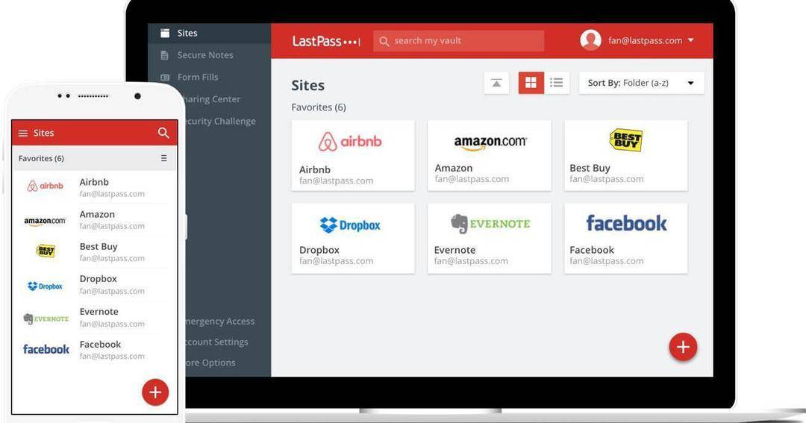806x423 pixels.
Task: Select the Best Buy card name on the laptop
Action: tap(590, 168)
